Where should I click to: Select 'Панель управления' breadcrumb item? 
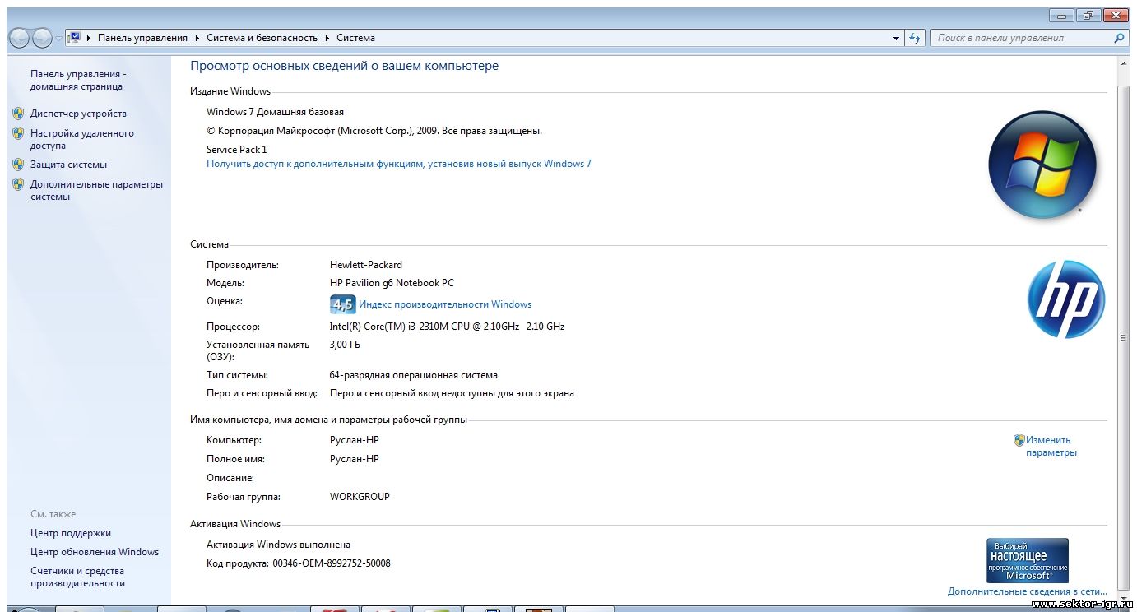point(142,38)
